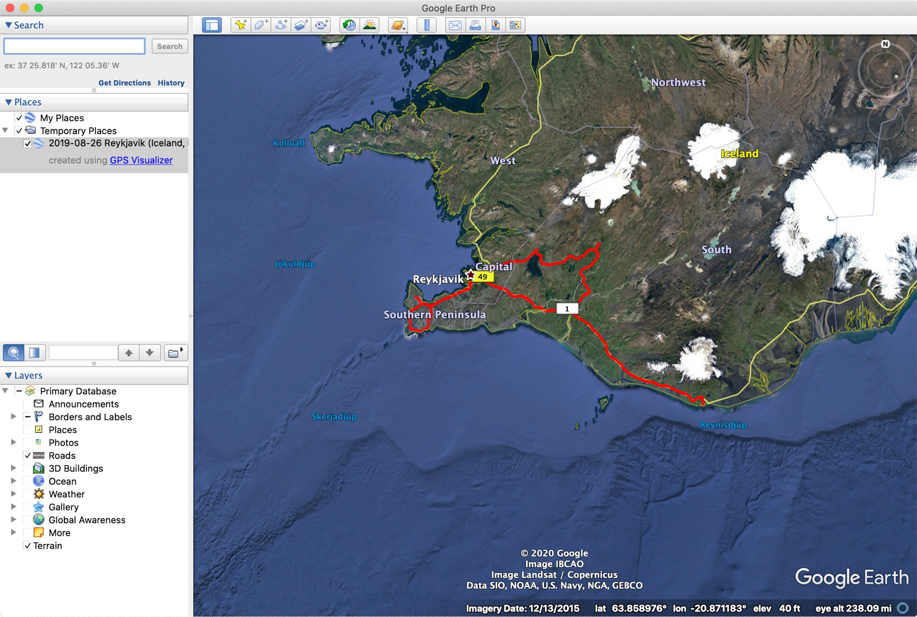
Task: Expand the Global Awareness layer
Action: tap(14, 519)
